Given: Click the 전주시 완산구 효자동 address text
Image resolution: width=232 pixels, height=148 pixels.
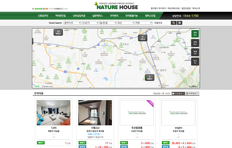Looking at the screenshot, I should point(95,131).
